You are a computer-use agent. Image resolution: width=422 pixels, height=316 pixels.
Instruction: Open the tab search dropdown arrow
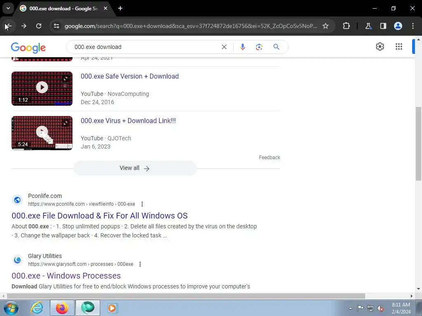[8, 8]
